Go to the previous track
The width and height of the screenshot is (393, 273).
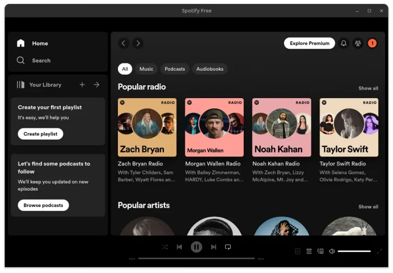(179, 247)
